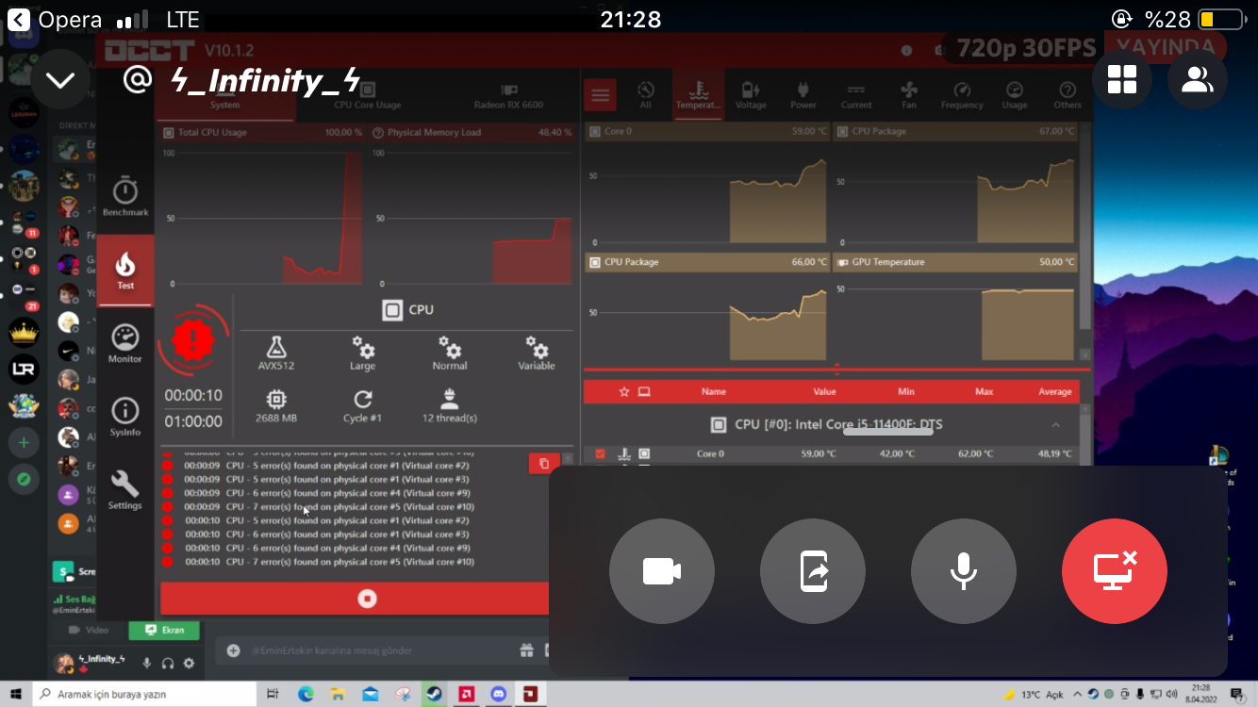Open the OCCT Benchmark section

point(125,196)
